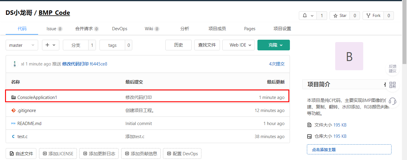Expand the master branch dropdown
The image size is (407, 160).
click(22, 45)
